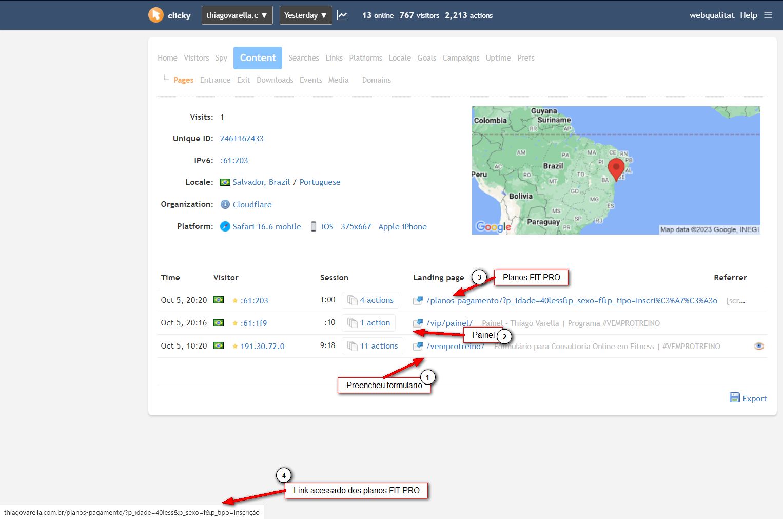Image resolution: width=783 pixels, height=519 pixels.
Task: Click the eye icon in vemprotreino row
Action: pos(759,346)
